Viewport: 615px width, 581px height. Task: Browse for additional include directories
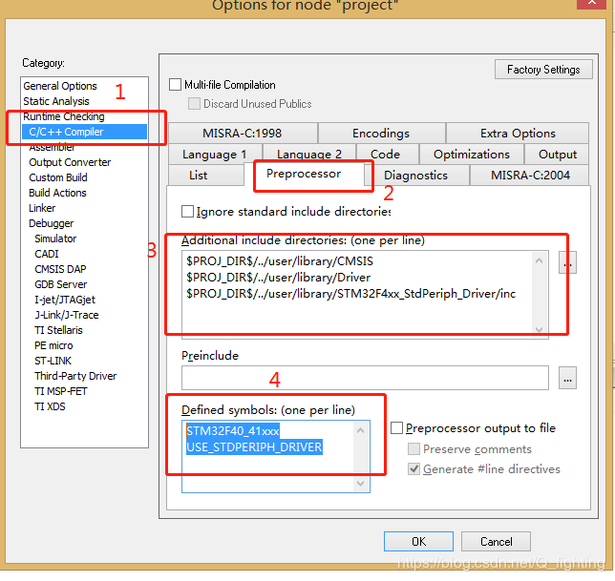pos(567,262)
